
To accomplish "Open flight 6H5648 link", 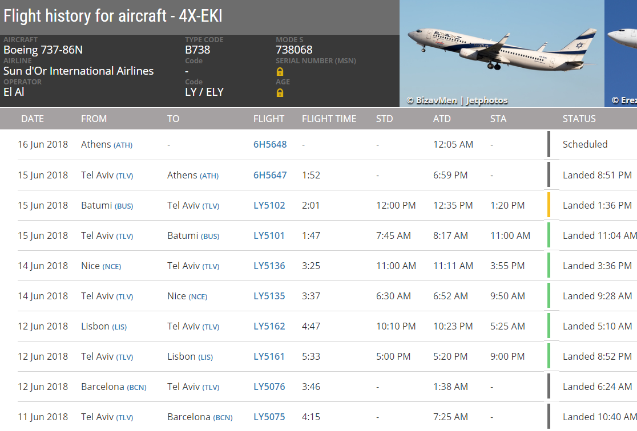I will [270, 144].
